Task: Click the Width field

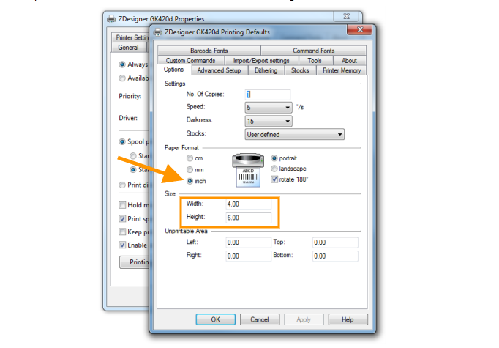Action: tap(249, 204)
